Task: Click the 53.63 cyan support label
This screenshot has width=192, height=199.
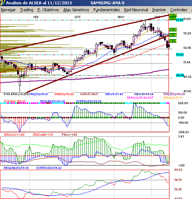Action: coord(180,55)
